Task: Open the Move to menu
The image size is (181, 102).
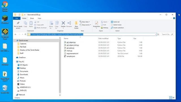Action: click(x=51, y=25)
